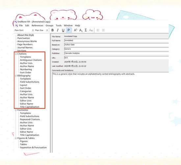This screenshot has height=165, width=181.
Task: Select Figures under Figures & Tables
Action: pos(24,141)
